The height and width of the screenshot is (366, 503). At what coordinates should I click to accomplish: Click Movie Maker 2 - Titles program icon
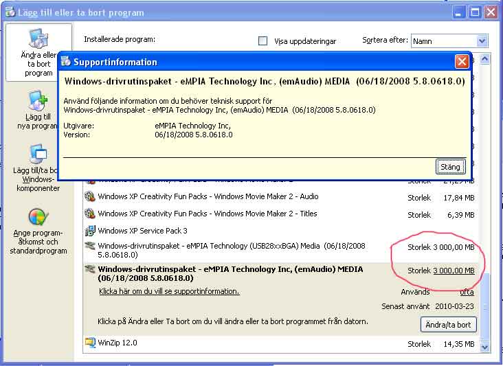(90, 214)
